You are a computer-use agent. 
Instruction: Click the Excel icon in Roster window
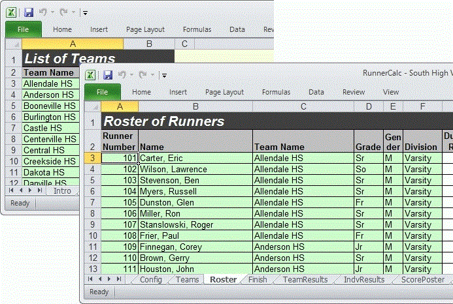point(90,75)
